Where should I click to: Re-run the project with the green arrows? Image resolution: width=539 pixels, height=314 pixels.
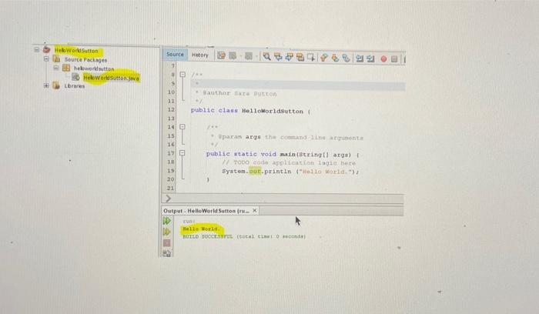point(167,221)
